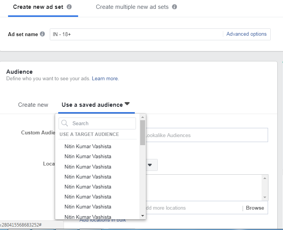The image size is (283, 230).
Task: Click the Add locations in bulk link
Action: click(x=103, y=220)
